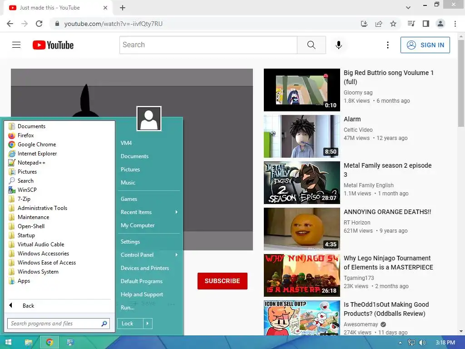Toggle Chrome side panel
This screenshot has height=349, width=465.
[x=426, y=24]
